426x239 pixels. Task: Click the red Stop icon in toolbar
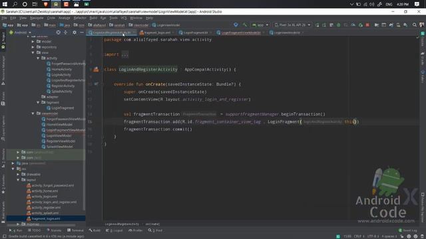point(367,25)
